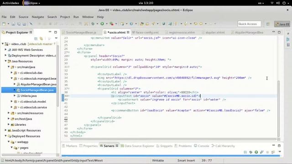Click the Collapse All icon in Project Explorer
Viewport: 292px width, 164px height.
tap(36, 39)
